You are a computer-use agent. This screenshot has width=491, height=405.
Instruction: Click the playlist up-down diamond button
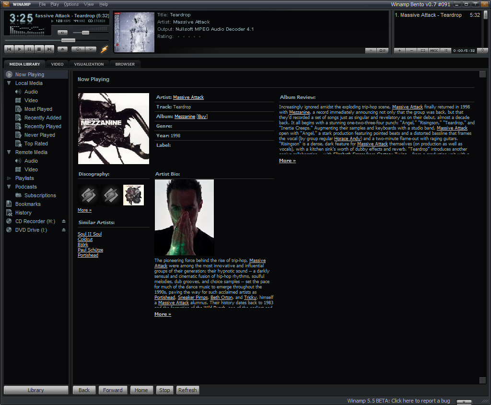[482, 50]
